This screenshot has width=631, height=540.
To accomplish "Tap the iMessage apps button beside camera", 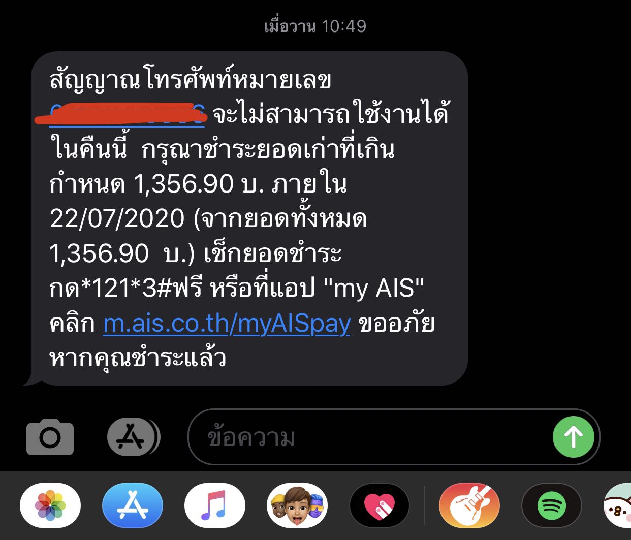I will tap(134, 437).
